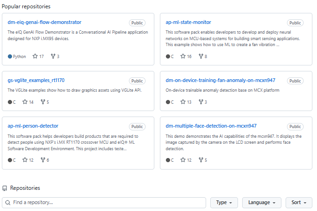317x211 pixels.
Task: Click star icon on dm-eiq-genai-flow-demonstrator
Action: (35, 56)
